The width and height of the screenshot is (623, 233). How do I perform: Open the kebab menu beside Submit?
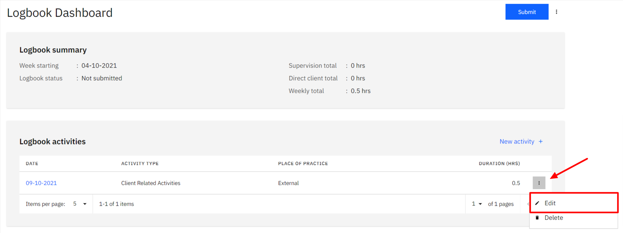point(556,12)
